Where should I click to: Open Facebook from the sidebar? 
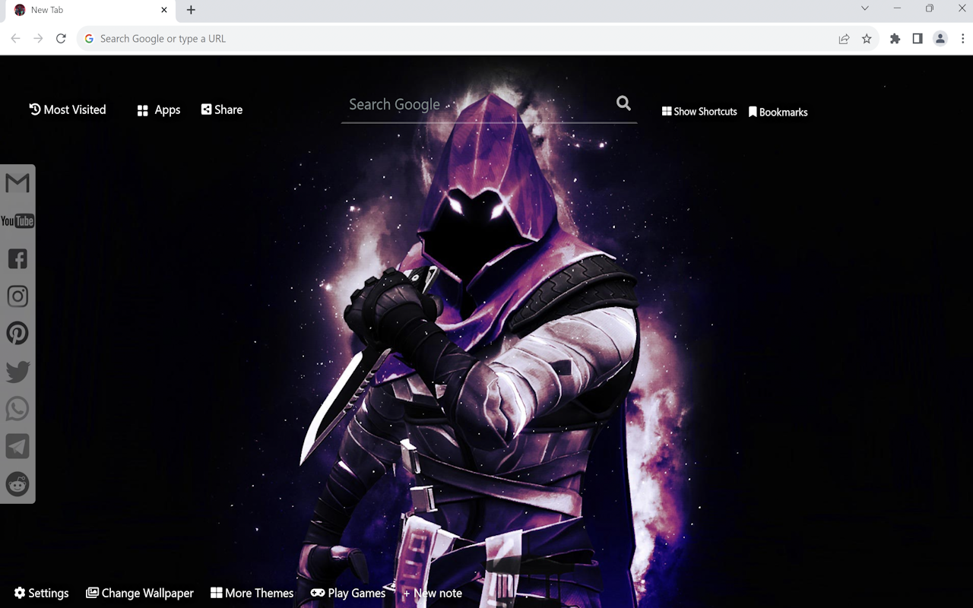click(17, 258)
